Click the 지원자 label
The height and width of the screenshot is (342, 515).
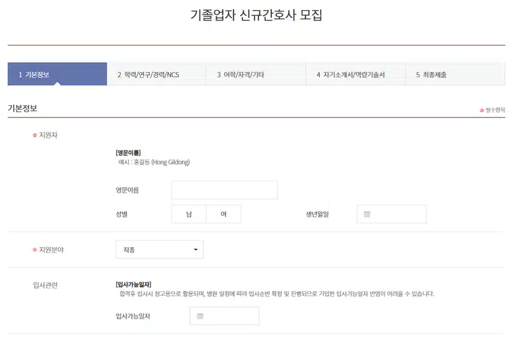[x=48, y=135]
